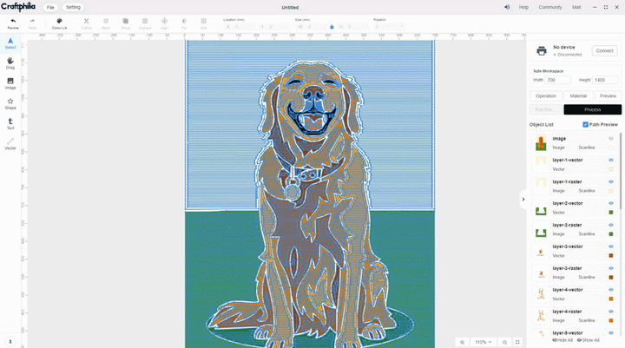Hide the layer-1-vector object

[x=610, y=161]
